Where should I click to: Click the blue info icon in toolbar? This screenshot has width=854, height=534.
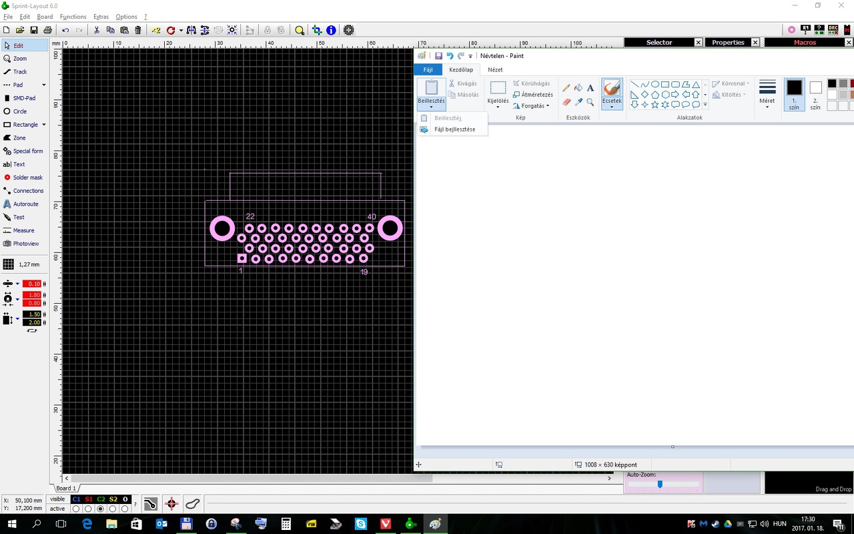point(331,30)
